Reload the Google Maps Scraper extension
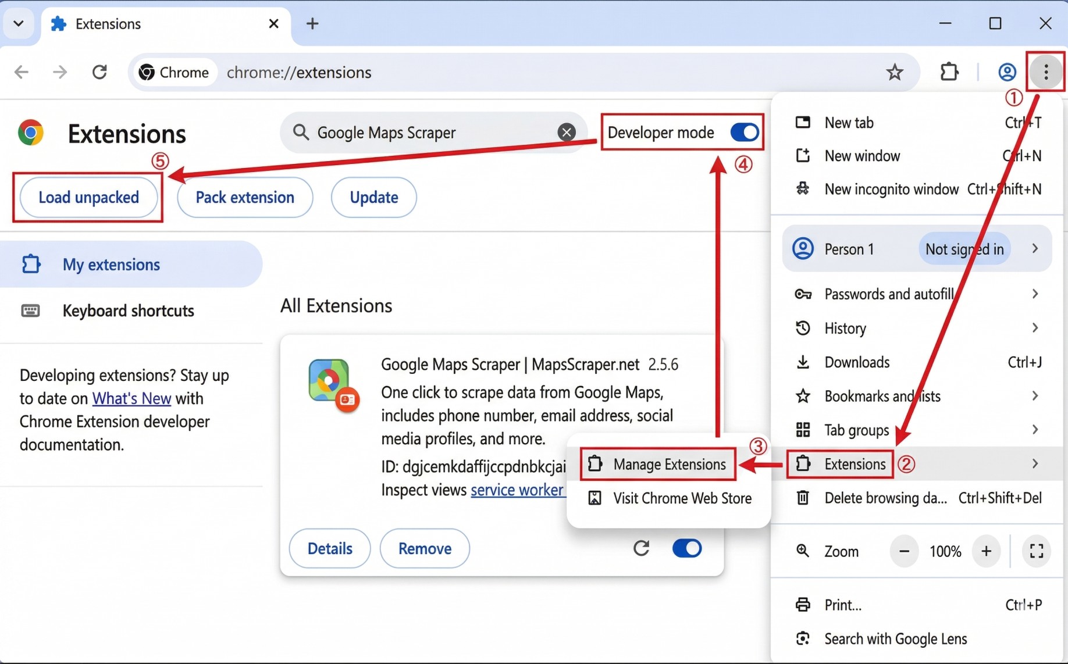The height and width of the screenshot is (664, 1068). tap(641, 548)
